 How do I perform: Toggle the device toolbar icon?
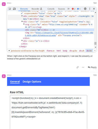coord(14,9)
